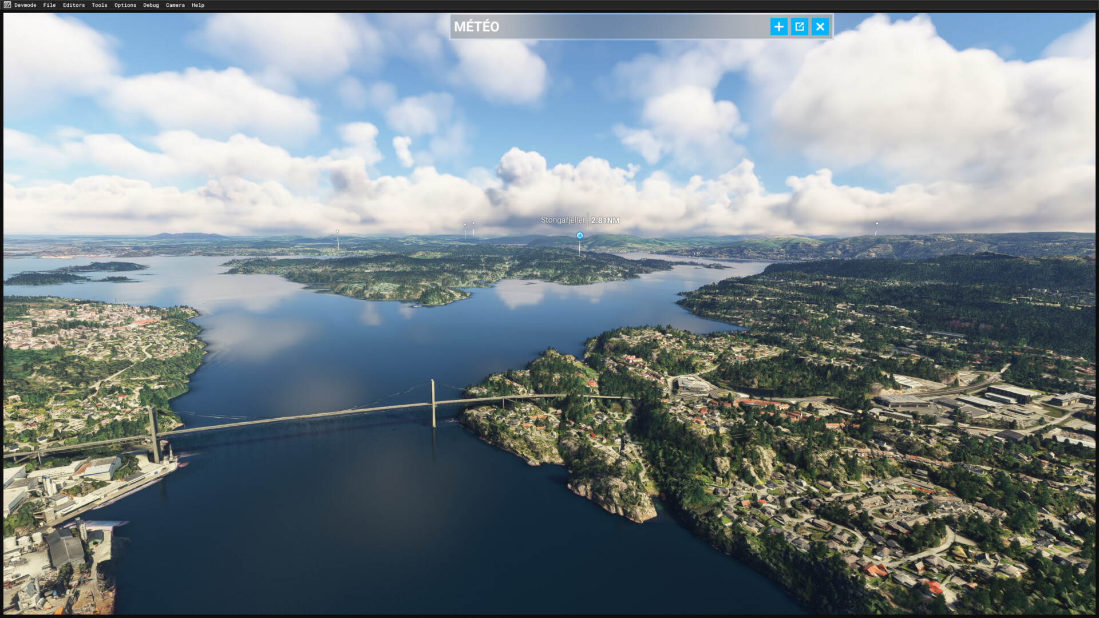Click the plus icon in MÉTÉO panel
The height and width of the screenshot is (618, 1099).
(778, 26)
